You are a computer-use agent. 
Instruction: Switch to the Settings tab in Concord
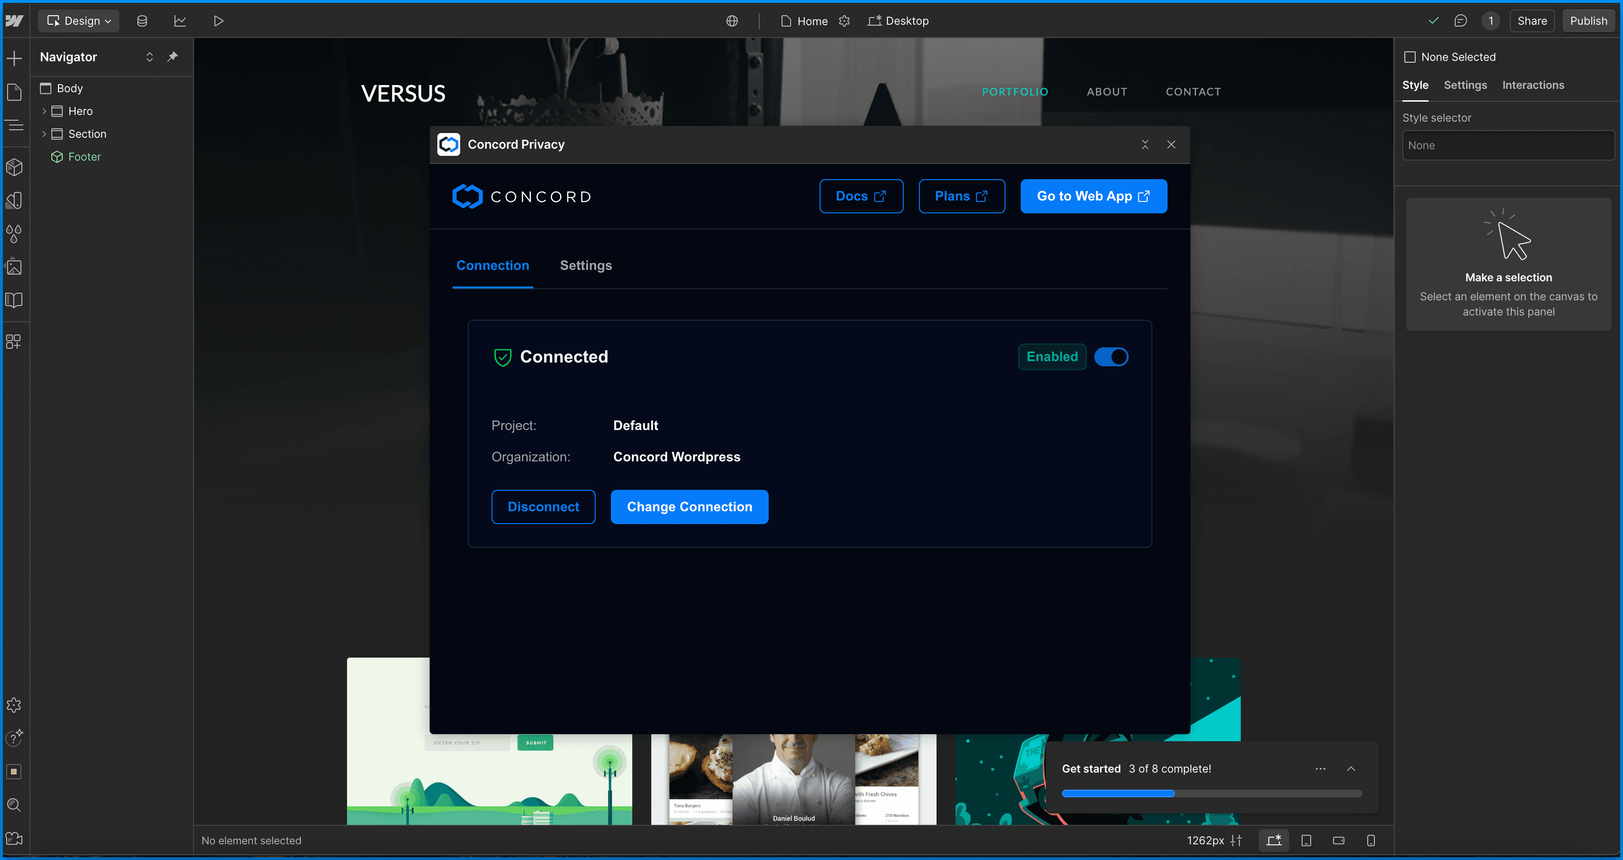coord(585,266)
